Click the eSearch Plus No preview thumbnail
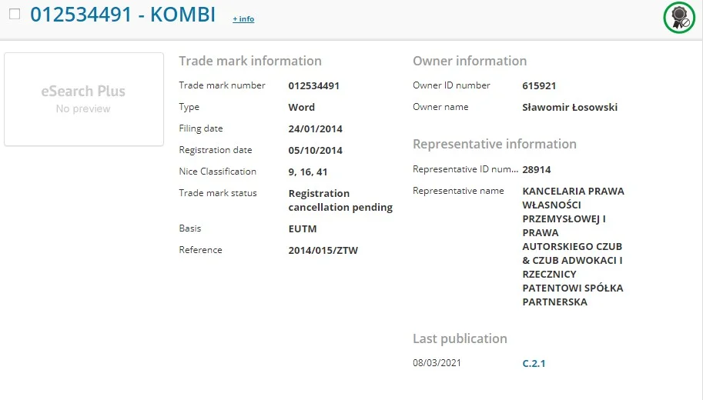This screenshot has width=703, height=400. pos(84,99)
